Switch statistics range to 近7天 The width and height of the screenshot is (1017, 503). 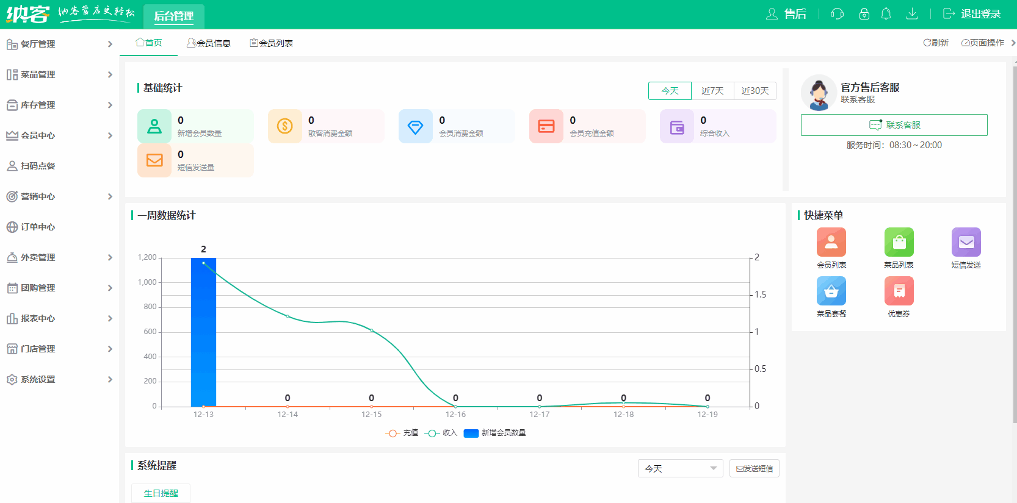click(x=712, y=91)
